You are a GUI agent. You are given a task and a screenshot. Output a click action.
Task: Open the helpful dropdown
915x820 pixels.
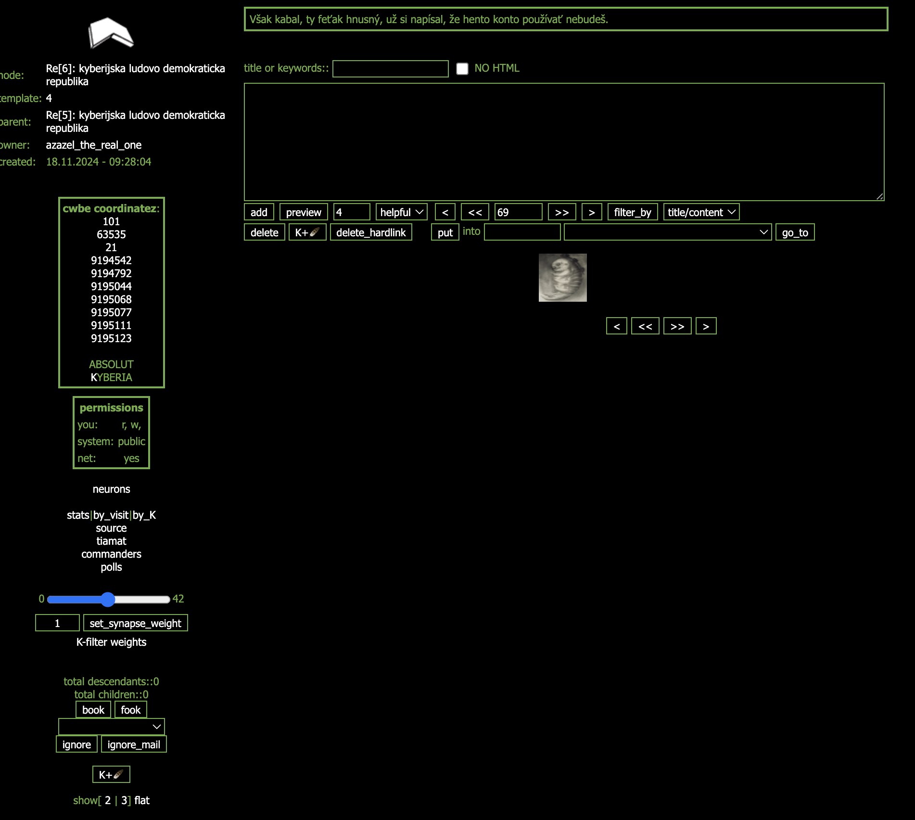point(401,212)
